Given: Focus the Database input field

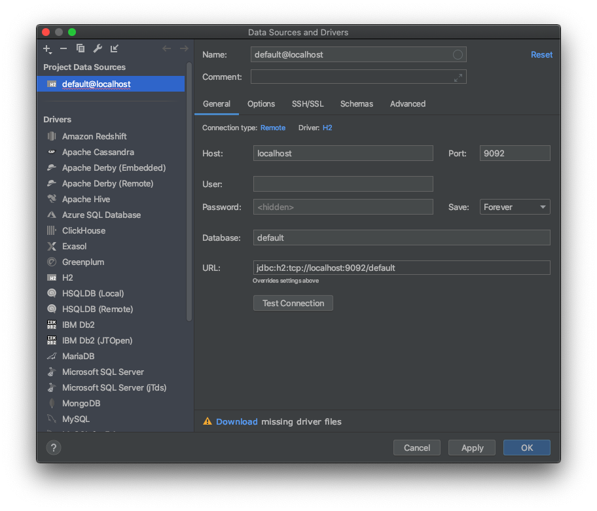Looking at the screenshot, I should click(x=402, y=238).
